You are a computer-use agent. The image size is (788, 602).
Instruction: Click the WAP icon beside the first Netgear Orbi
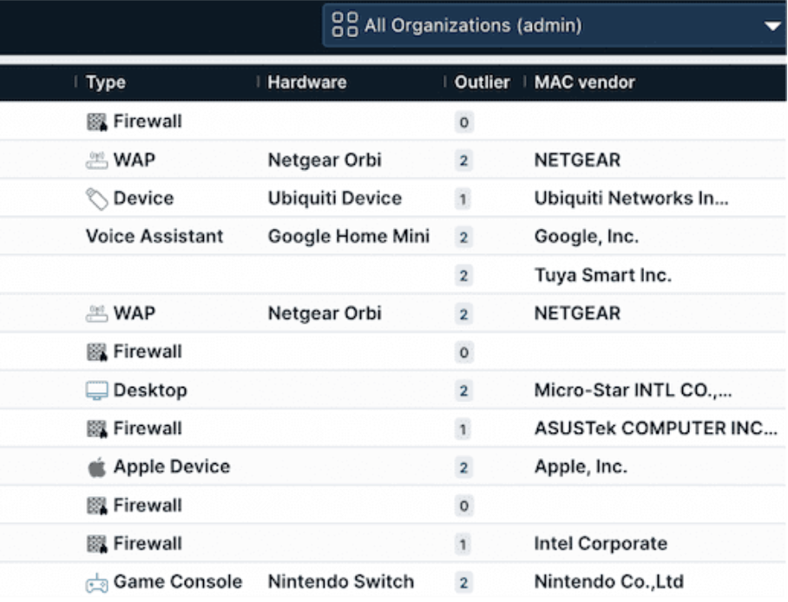coord(96,160)
